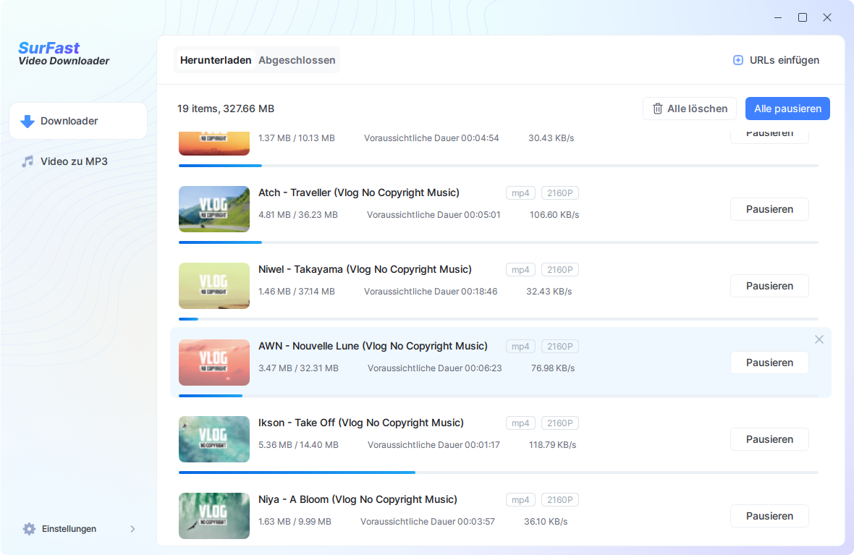Pause the Ikson - Take Off download
Image resolution: width=854 pixels, height=555 pixels.
coord(769,439)
